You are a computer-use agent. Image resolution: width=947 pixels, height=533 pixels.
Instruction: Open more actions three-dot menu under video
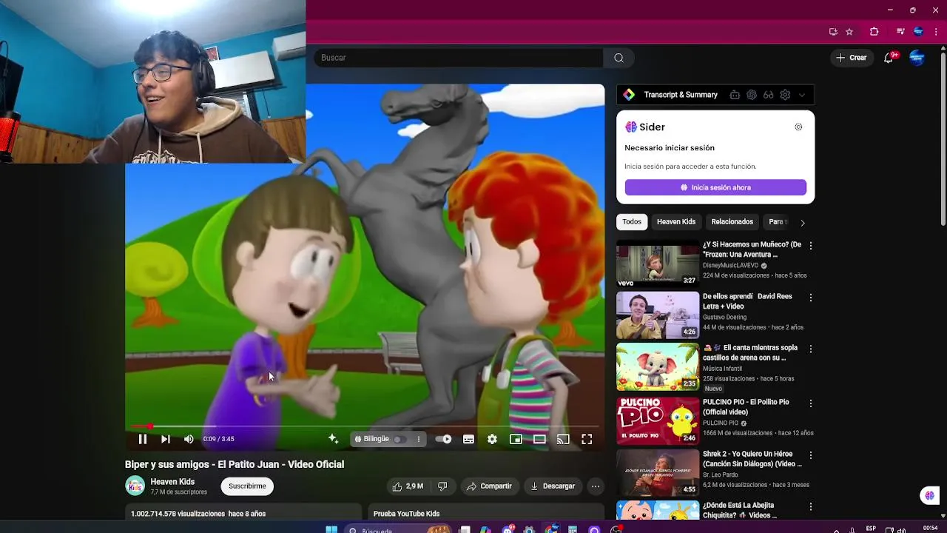click(x=596, y=486)
